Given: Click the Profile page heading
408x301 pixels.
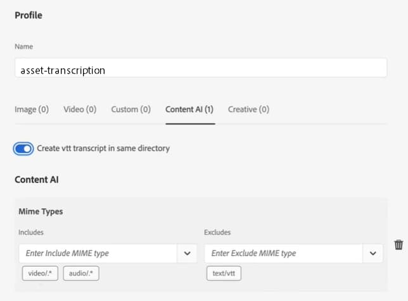Looking at the screenshot, I should (x=29, y=15).
